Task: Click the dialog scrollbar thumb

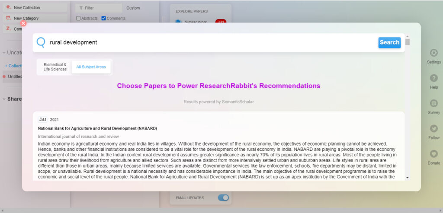Action: coord(407,42)
